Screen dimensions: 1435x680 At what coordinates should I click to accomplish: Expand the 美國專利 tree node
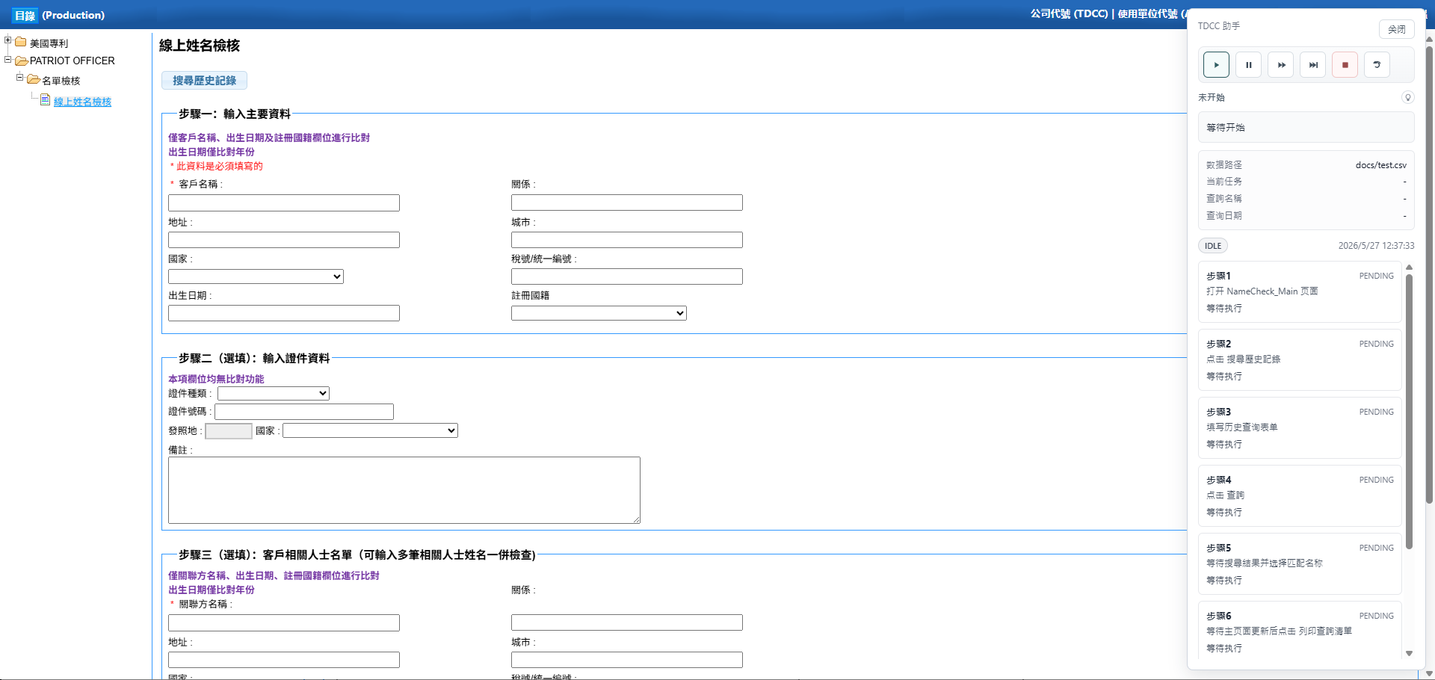coord(7,40)
